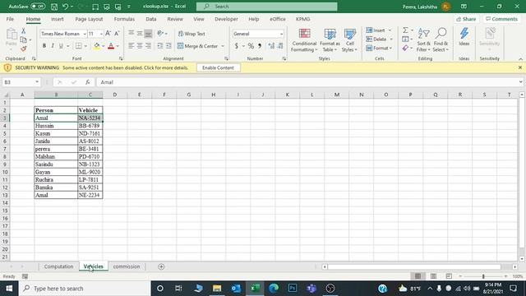Align text right icon
Viewport: 526px width, 296px height.
click(148, 46)
